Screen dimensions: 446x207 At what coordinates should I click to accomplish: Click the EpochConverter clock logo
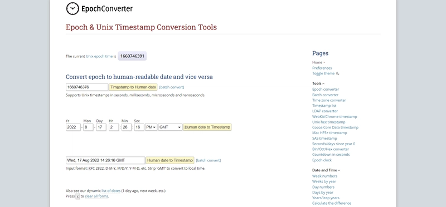72,9
